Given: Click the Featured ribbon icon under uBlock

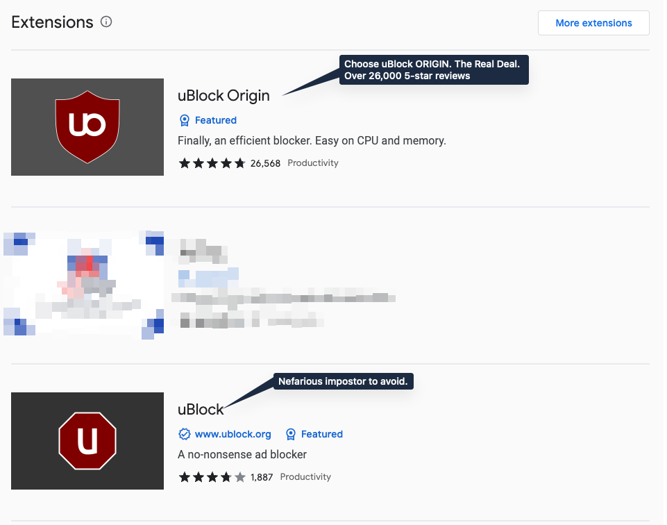Looking at the screenshot, I should [291, 434].
